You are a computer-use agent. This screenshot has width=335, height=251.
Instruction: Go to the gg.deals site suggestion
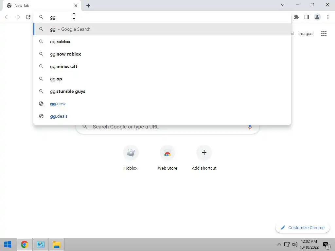click(162, 116)
